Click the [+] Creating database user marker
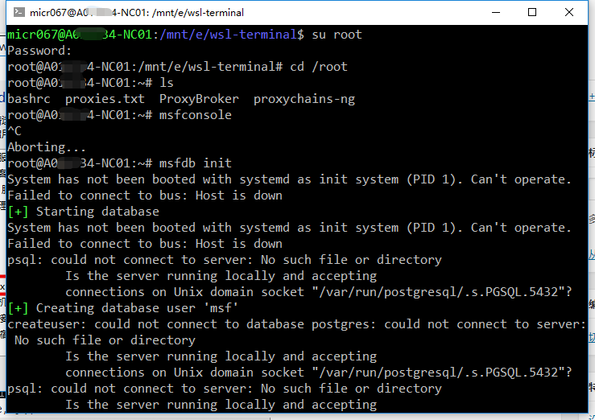 pyautogui.click(x=18, y=308)
